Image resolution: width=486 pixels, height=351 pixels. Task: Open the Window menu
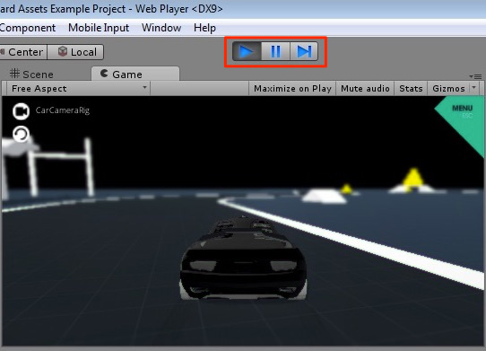[161, 28]
